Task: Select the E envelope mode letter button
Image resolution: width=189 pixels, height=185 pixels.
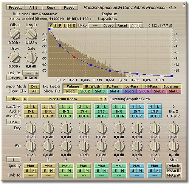Action: tap(74, 25)
